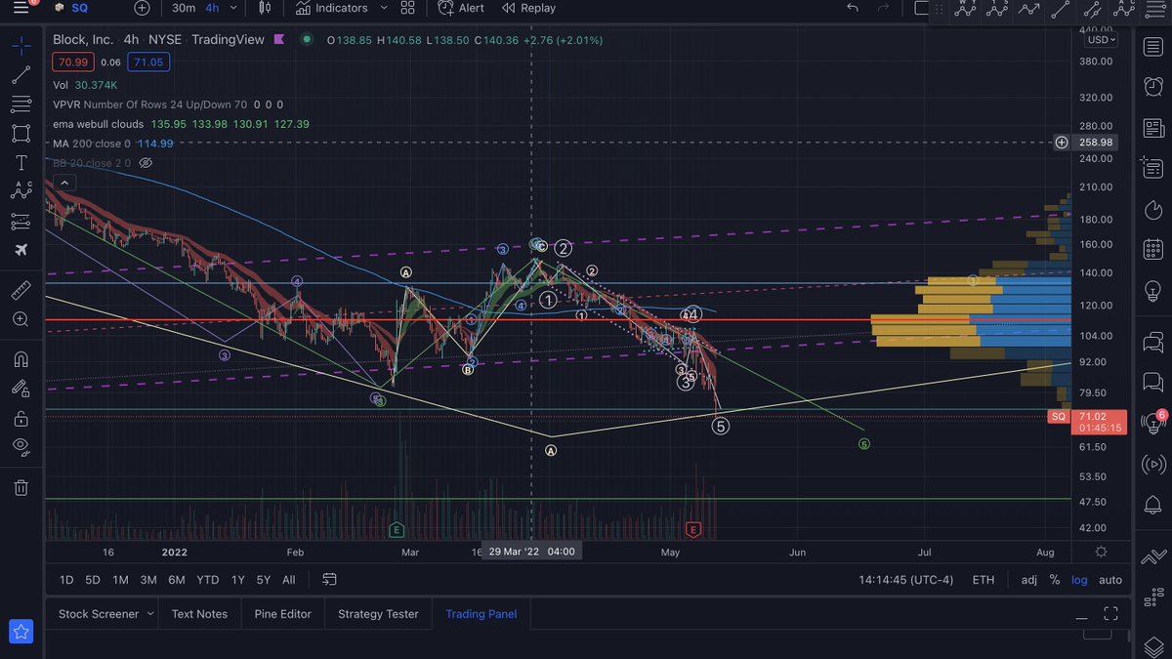Switch to the Pine Editor tab
1172x659 pixels.
[283, 614]
